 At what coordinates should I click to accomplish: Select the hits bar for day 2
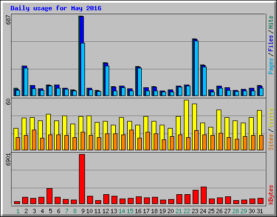pos(23,81)
